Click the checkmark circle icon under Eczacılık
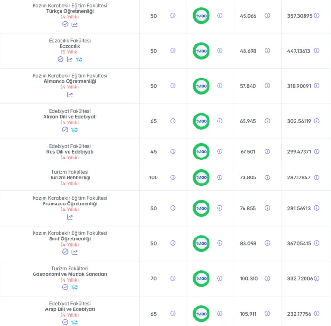331x326 pixels. point(61,59)
